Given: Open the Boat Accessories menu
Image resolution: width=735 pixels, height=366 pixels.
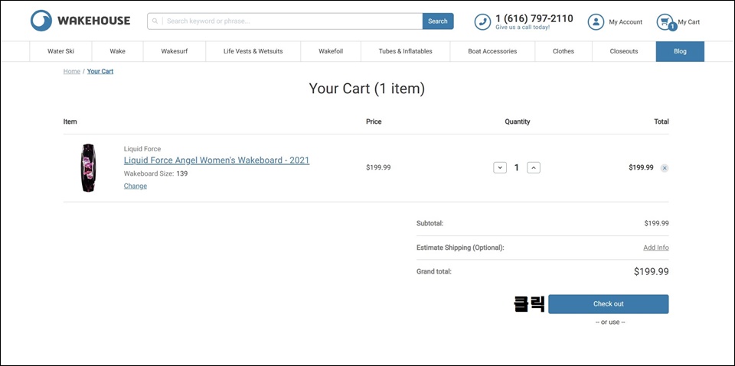Looking at the screenshot, I should click(492, 51).
